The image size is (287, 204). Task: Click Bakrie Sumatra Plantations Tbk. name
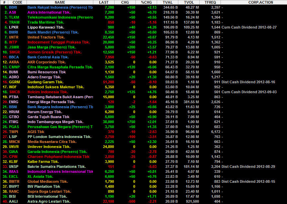[57, 167]
